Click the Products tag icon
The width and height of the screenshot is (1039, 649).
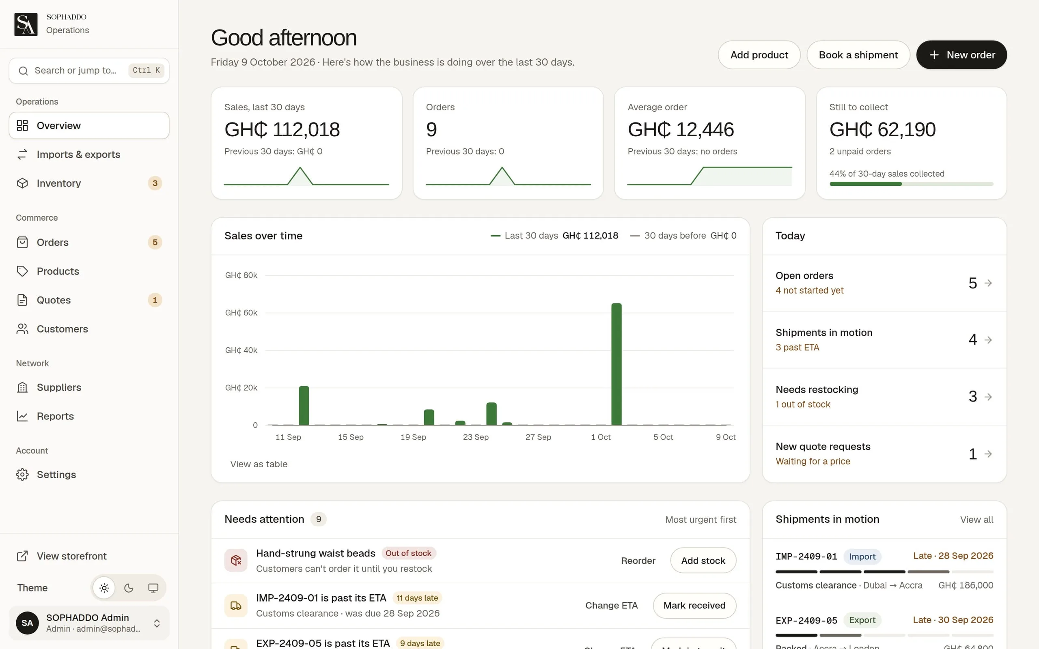pyautogui.click(x=22, y=271)
